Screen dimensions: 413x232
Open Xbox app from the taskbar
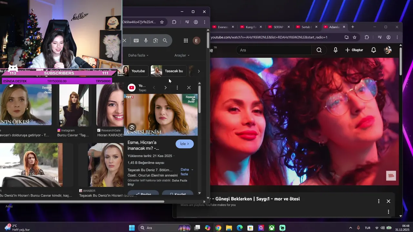(x=272, y=228)
